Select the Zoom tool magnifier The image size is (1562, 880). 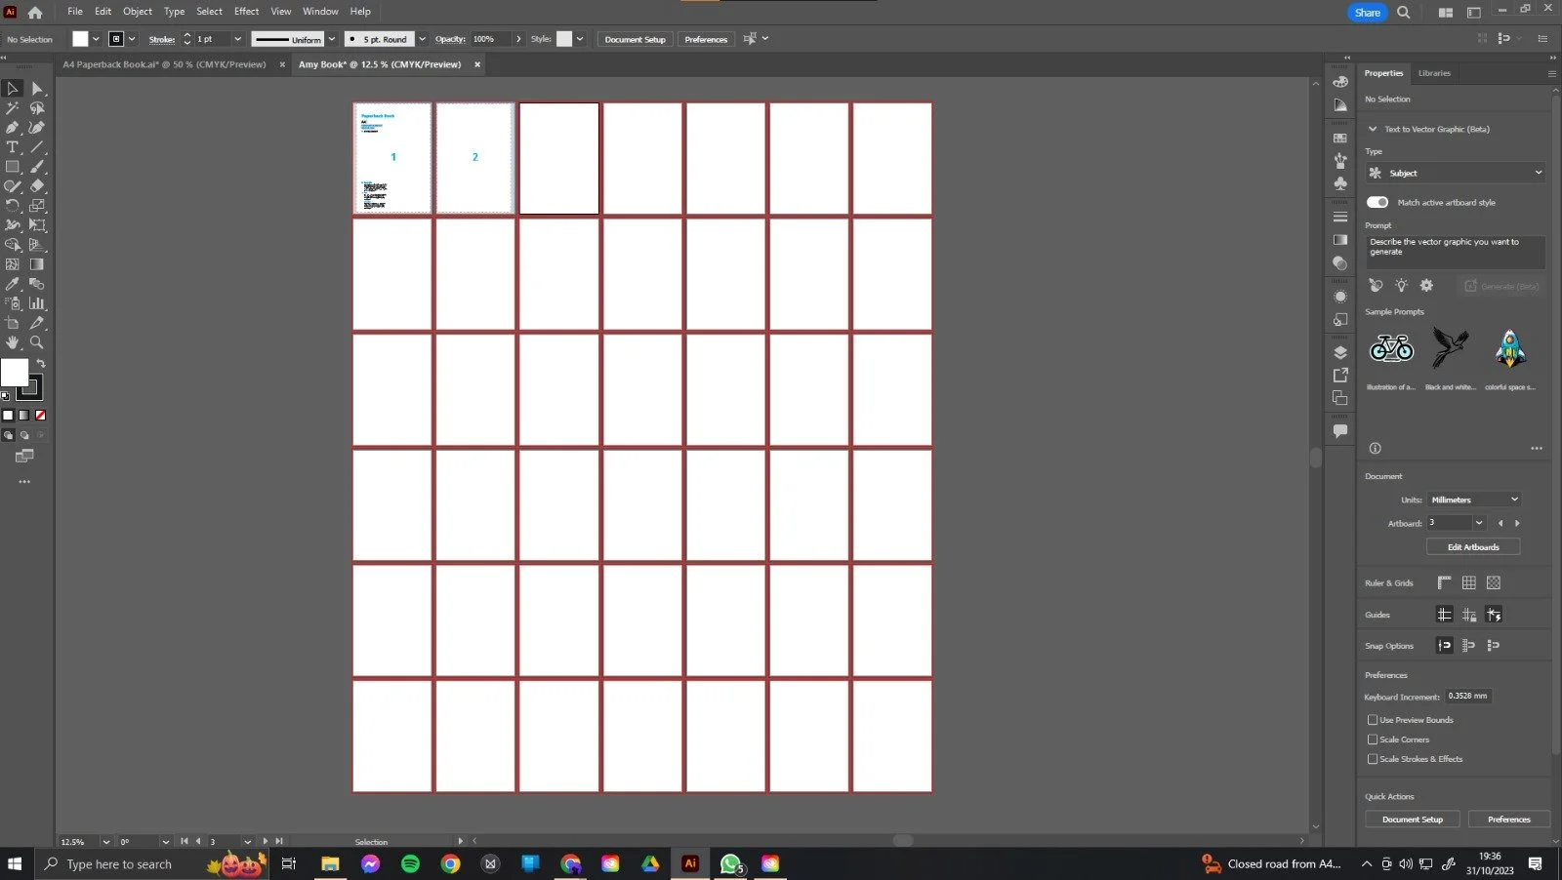[37, 342]
